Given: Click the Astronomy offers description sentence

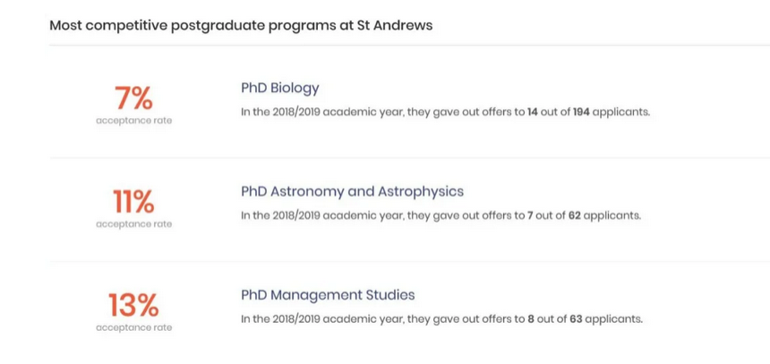Looking at the screenshot, I should (x=441, y=216).
